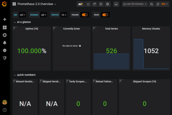Click the N/A value in Skipped Iterations

52,104
